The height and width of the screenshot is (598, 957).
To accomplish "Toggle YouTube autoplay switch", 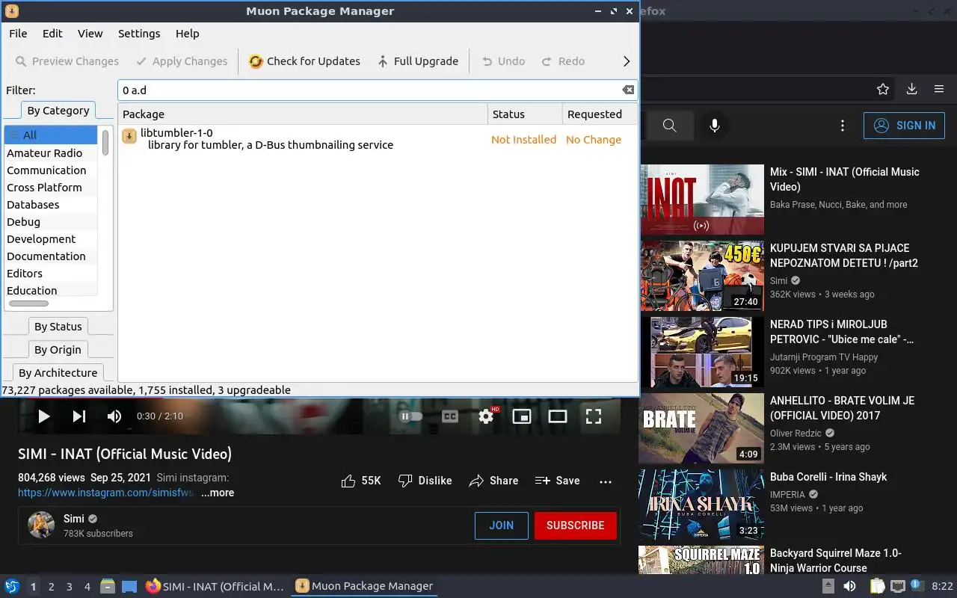I will (x=411, y=416).
